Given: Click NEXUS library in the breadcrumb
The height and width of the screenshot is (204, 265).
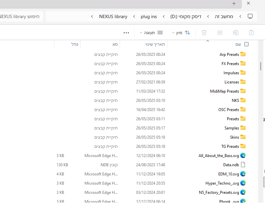Looking at the screenshot, I should (x=113, y=16).
